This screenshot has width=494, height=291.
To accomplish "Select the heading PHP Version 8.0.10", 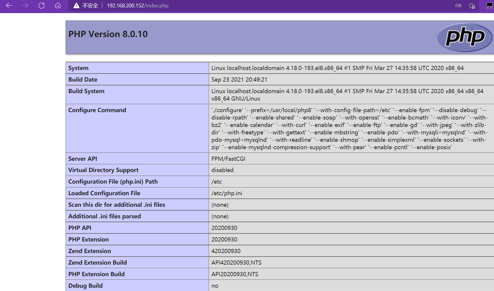I will click(x=108, y=34).
